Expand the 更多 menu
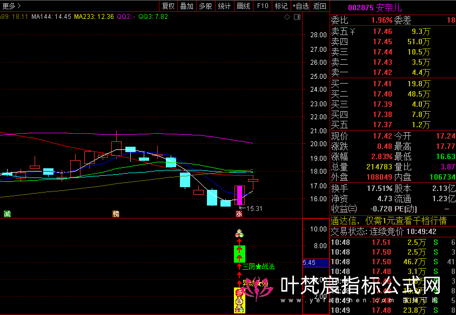Screen dimensions: 456x315 (x=12, y=6)
